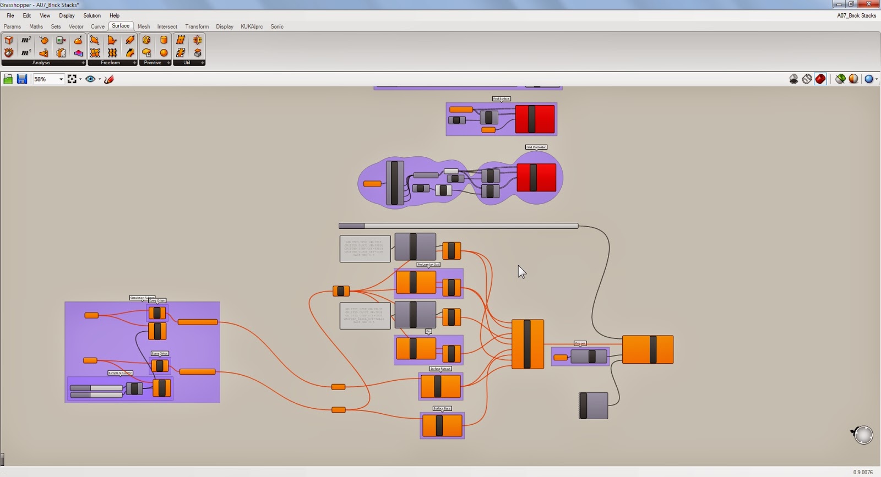881x477 pixels.
Task: Select the sweep arrow icon in Freeform
Action: point(130,53)
